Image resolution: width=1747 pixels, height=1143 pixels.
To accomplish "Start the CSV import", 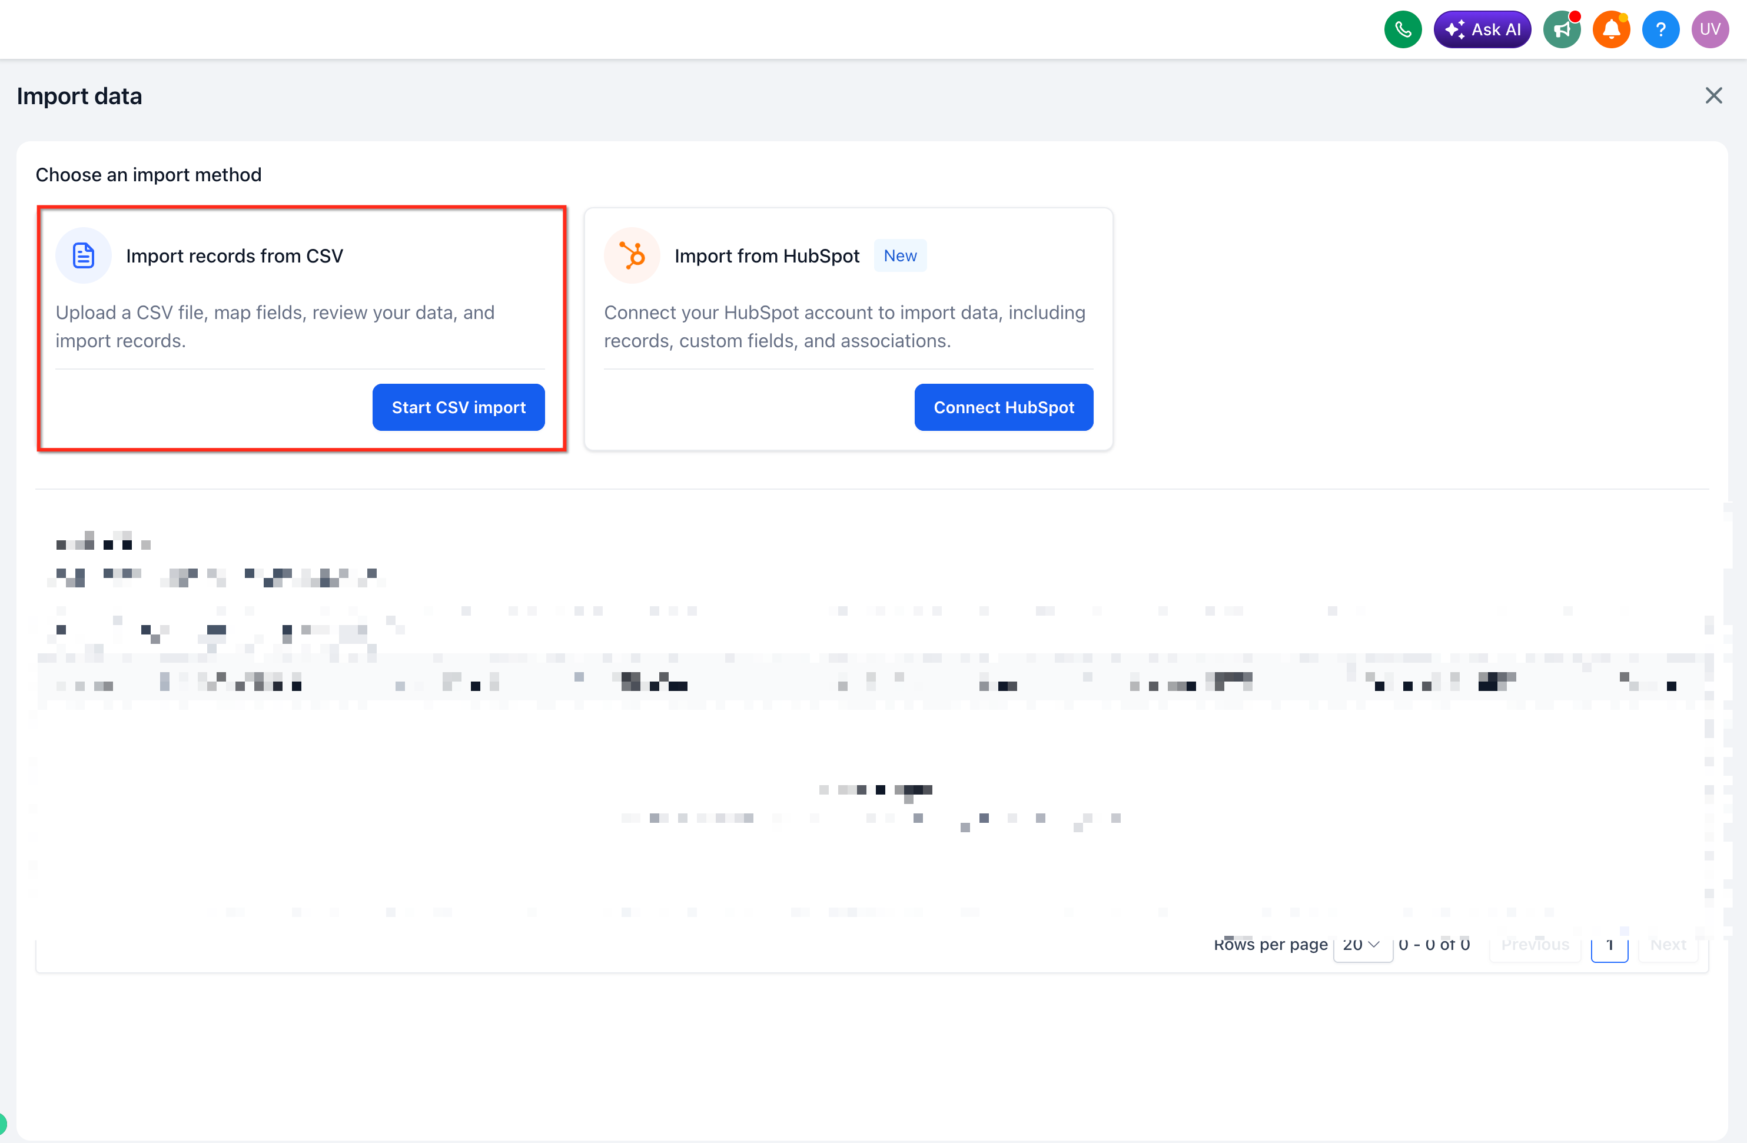I will click(x=459, y=407).
